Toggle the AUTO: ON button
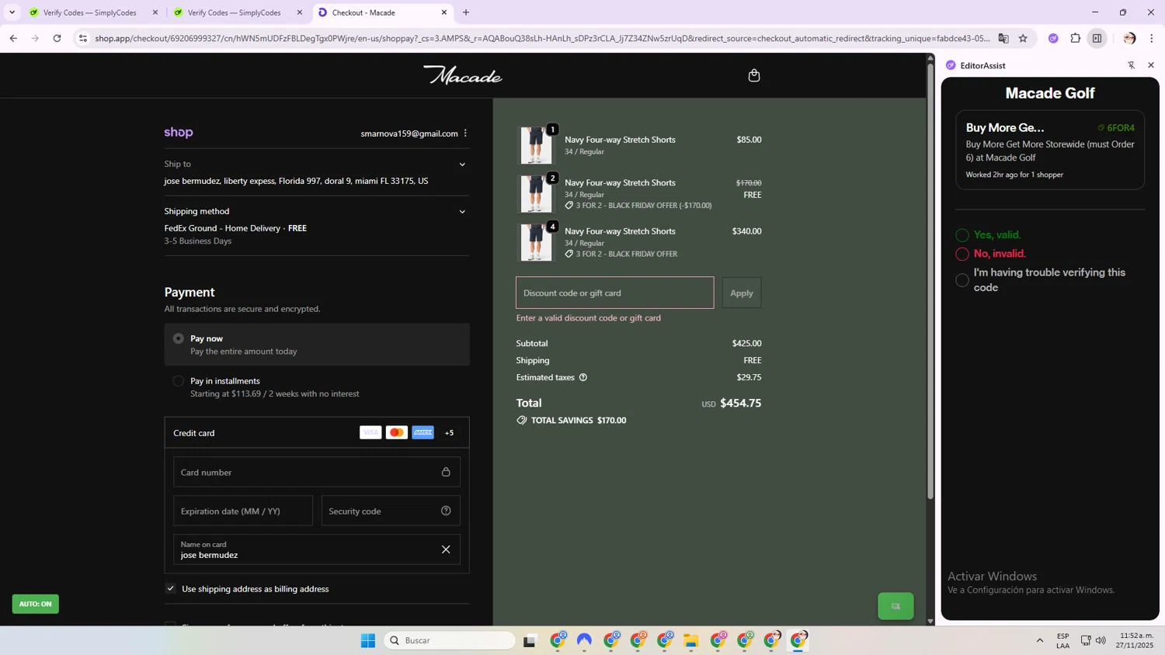1165x655 pixels. pos(36,604)
